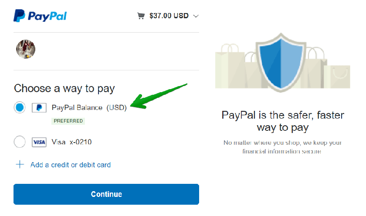
Task: Click Add a credit or debit card link
Action: (71, 165)
